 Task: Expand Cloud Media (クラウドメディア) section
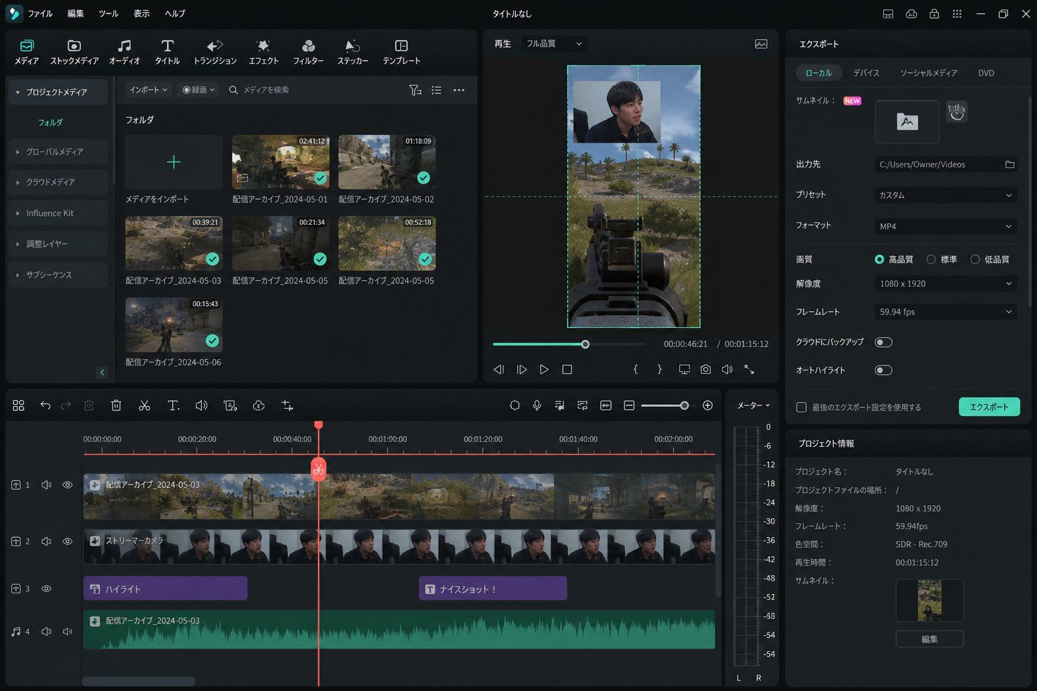pyautogui.click(x=58, y=182)
